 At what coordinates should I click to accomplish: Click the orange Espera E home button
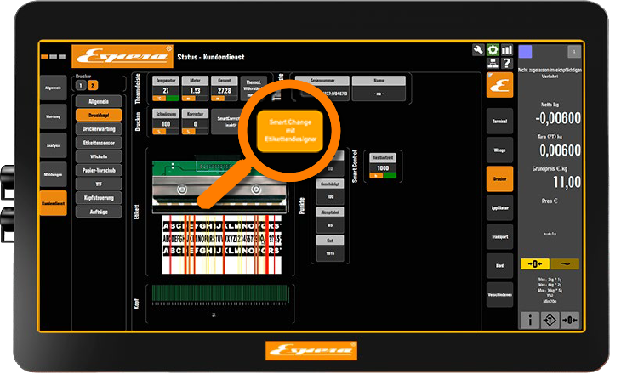pos(500,85)
